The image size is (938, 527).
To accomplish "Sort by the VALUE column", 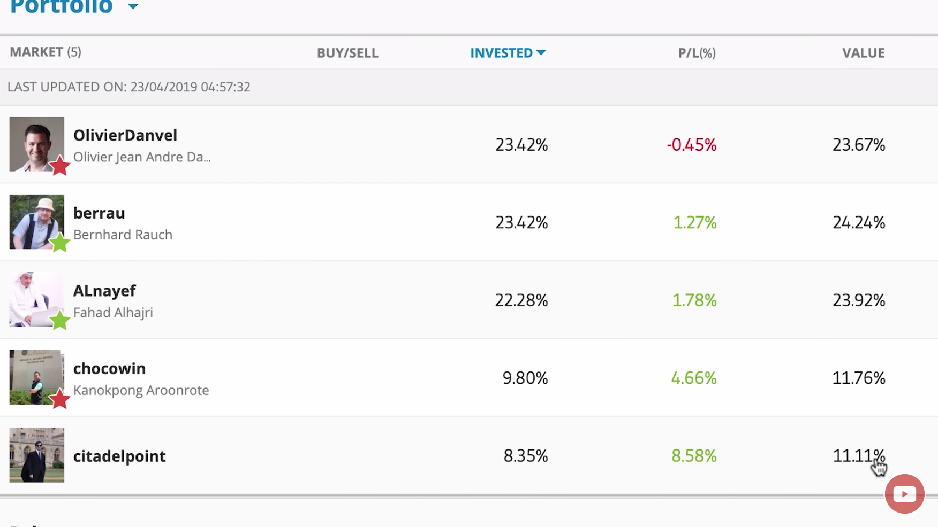I will [x=863, y=53].
